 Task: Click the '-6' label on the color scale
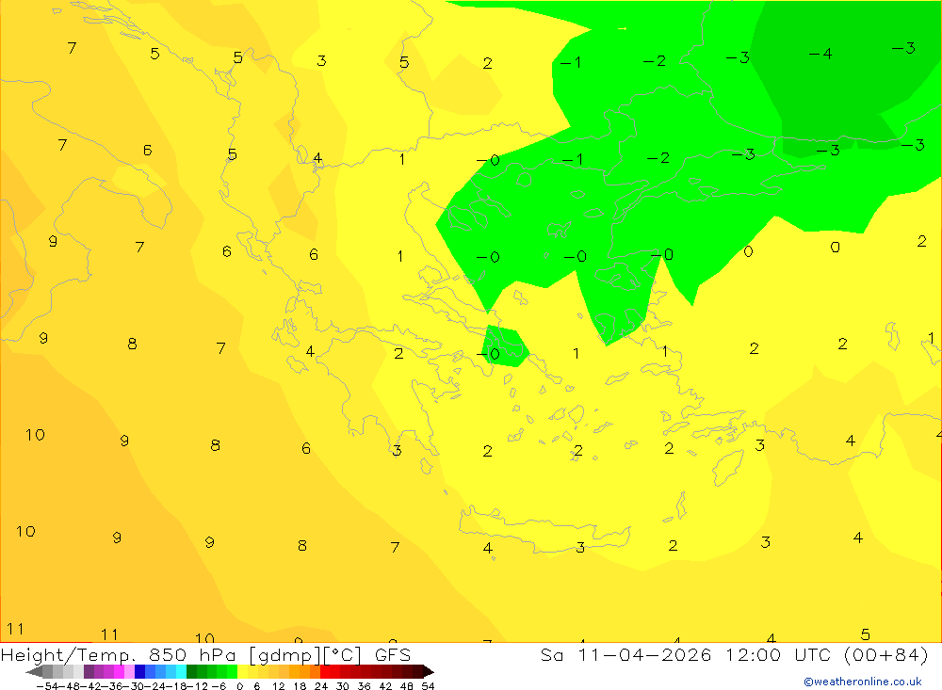click(x=219, y=686)
